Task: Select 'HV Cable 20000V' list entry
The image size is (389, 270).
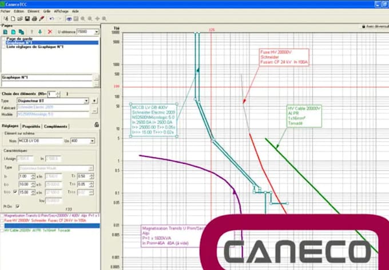Action: [37, 231]
